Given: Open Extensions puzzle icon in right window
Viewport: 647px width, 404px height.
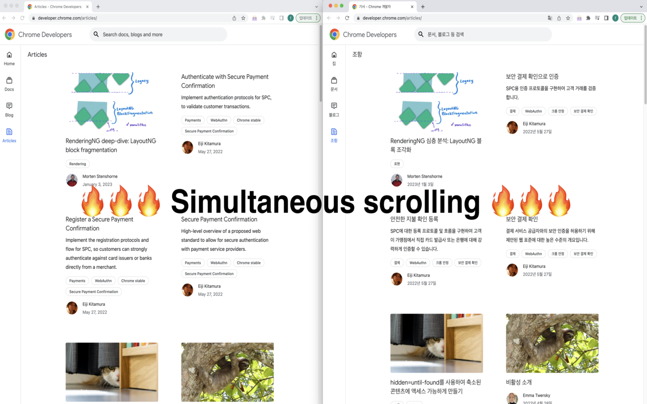Looking at the screenshot, I should (x=588, y=18).
